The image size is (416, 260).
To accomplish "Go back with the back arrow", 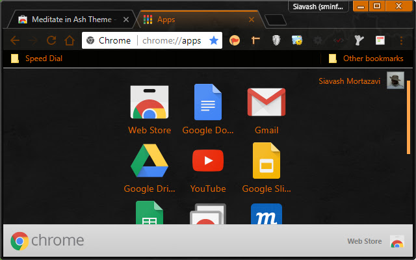I will (15, 40).
